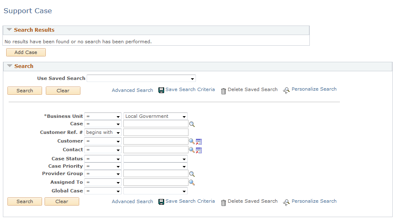Click the Support Case page title
This screenshot has height=220, width=396.
pyautogui.click(x=28, y=11)
